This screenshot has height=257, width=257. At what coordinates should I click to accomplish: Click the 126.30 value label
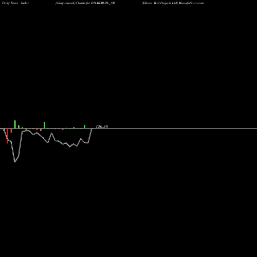(x=102, y=126)
